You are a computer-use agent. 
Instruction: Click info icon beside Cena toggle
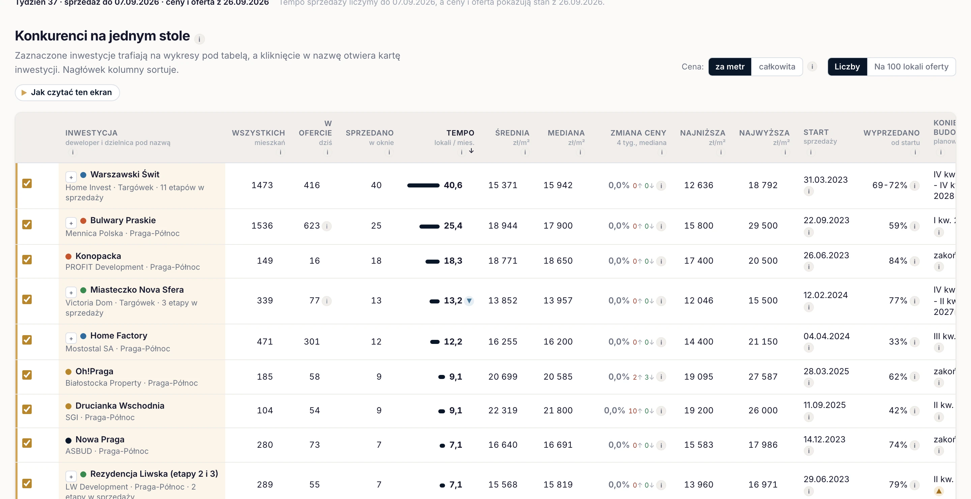812,67
